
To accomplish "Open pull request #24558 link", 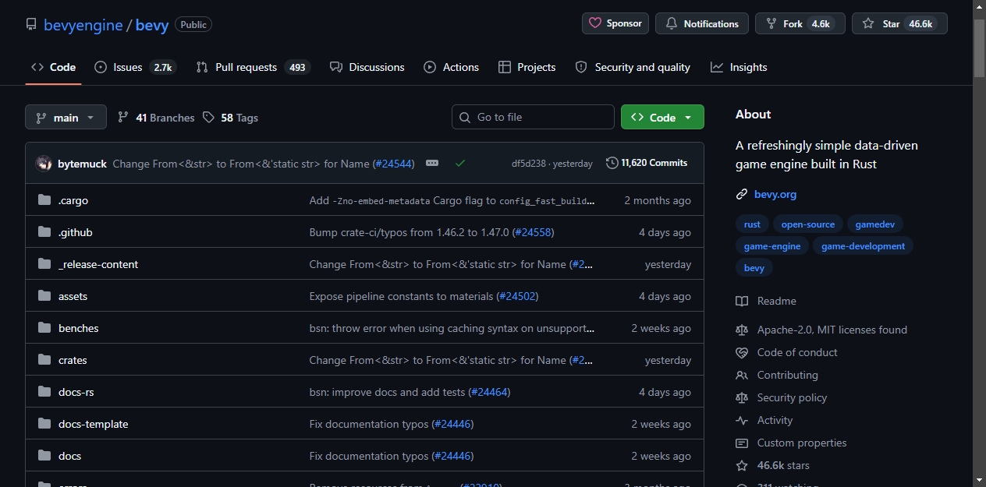I will coord(533,232).
